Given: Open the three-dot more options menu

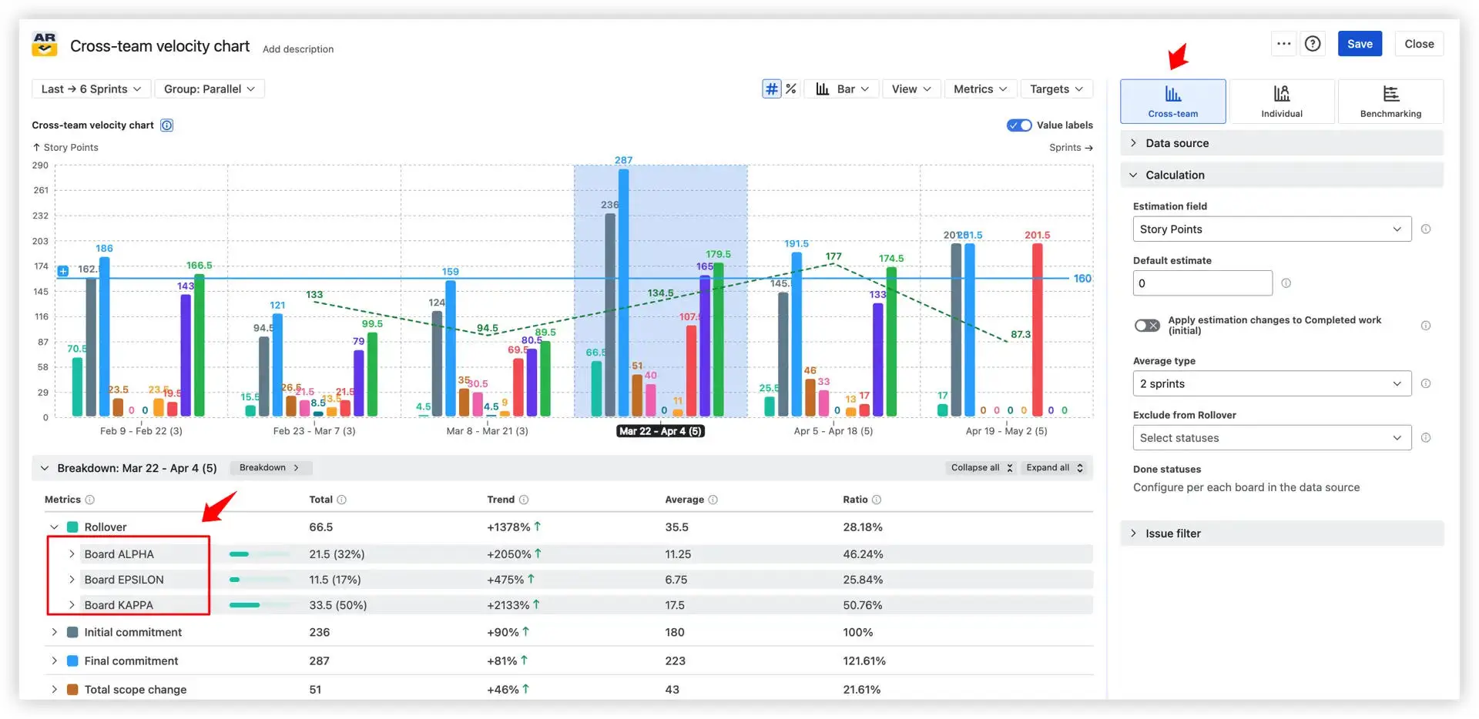Looking at the screenshot, I should coord(1283,44).
